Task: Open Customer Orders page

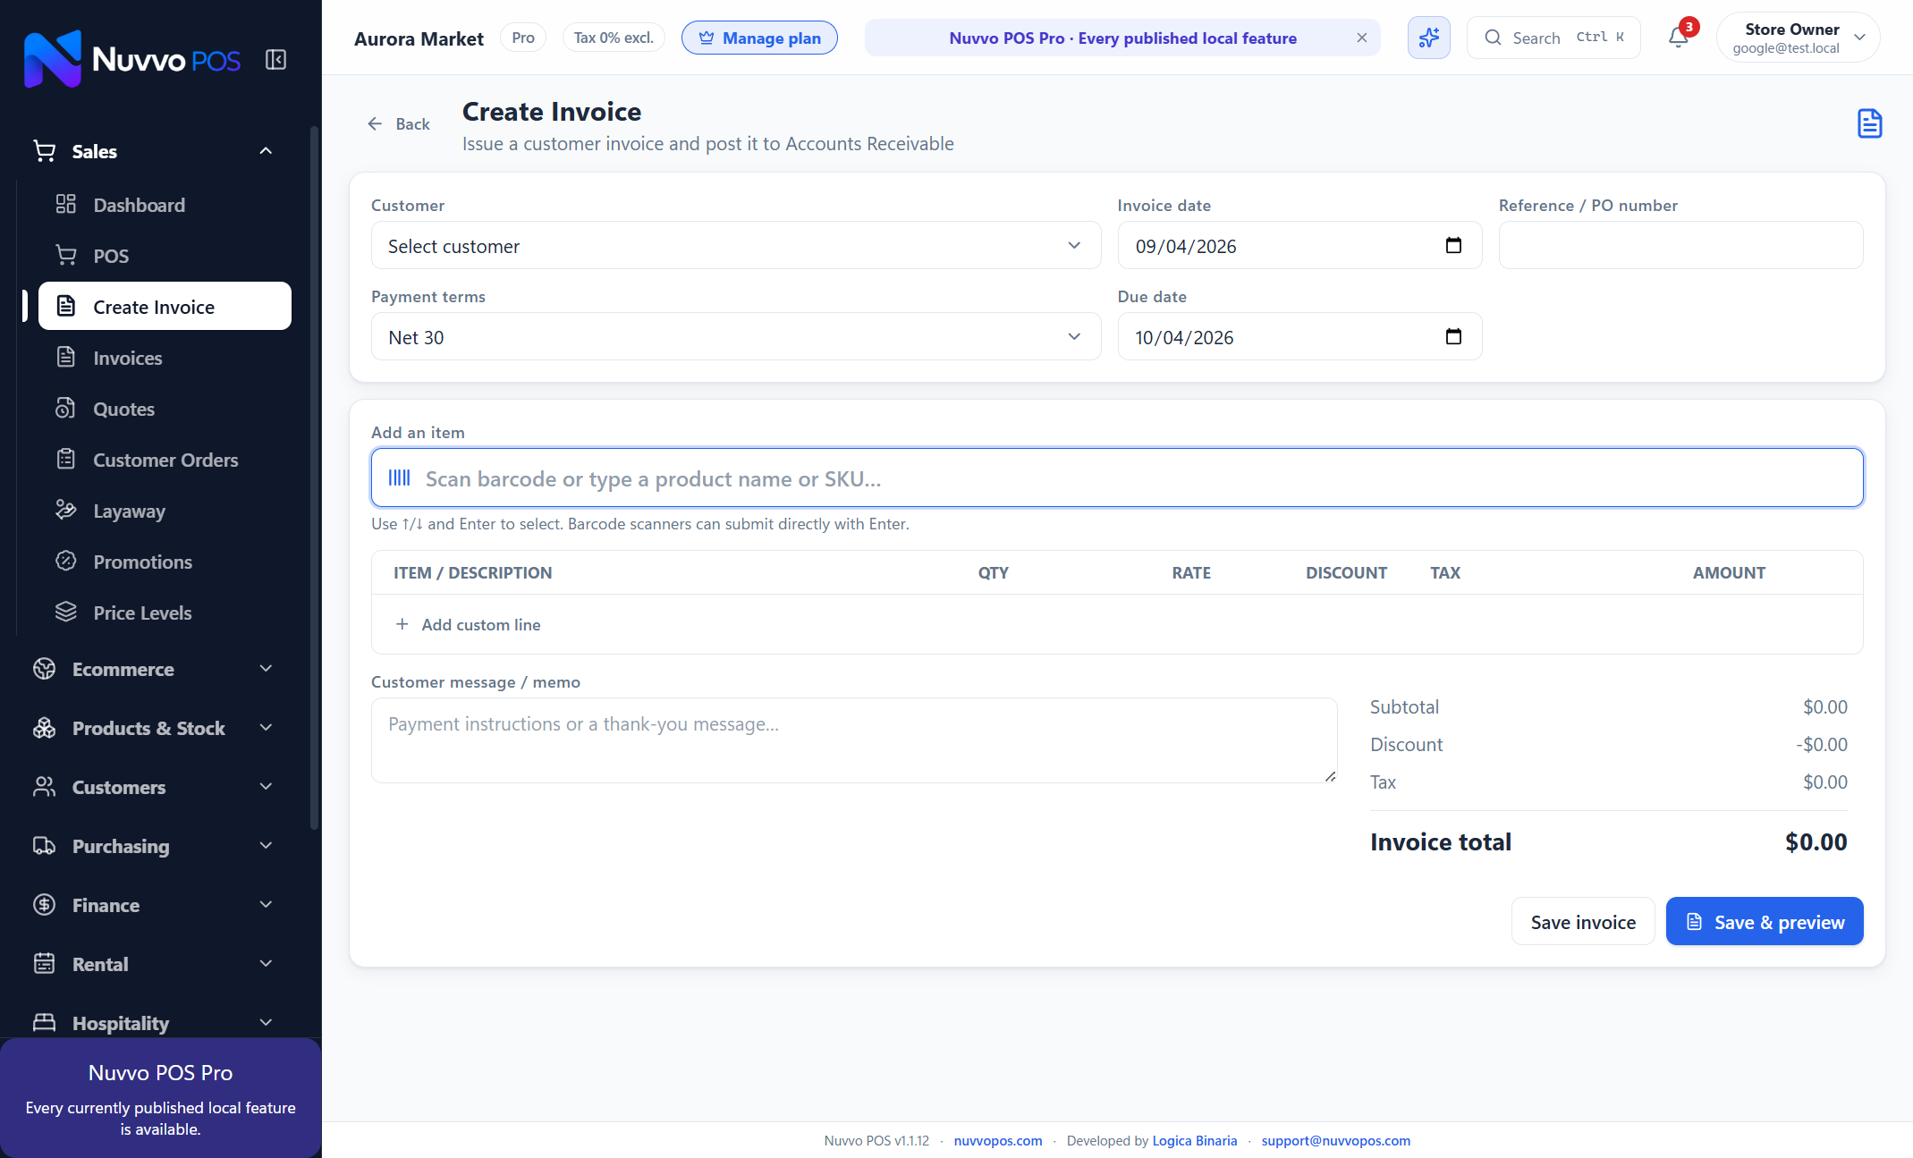Action: [164, 460]
